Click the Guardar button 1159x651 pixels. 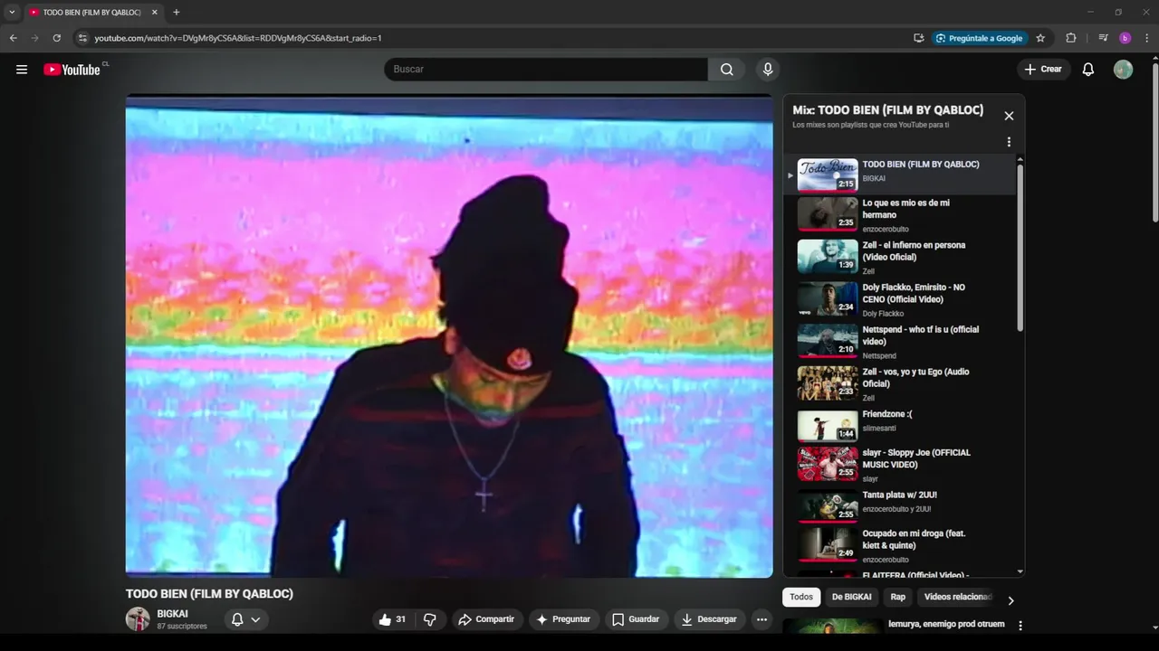coord(636,619)
